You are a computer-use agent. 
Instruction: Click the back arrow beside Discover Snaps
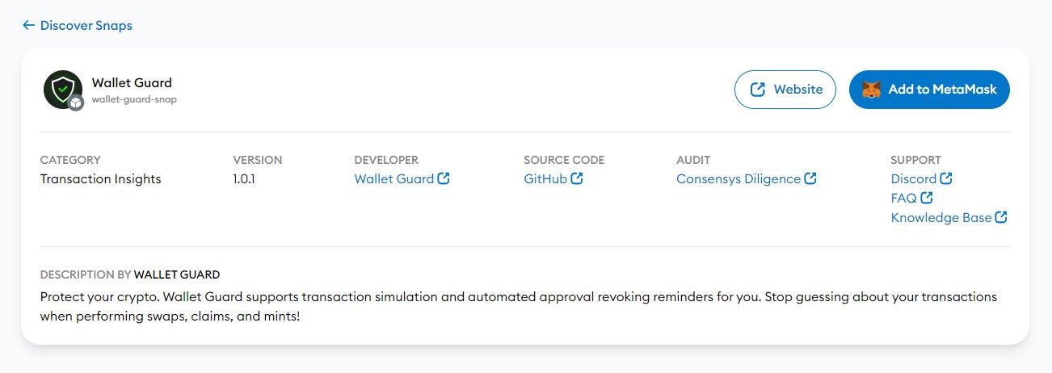[28, 26]
